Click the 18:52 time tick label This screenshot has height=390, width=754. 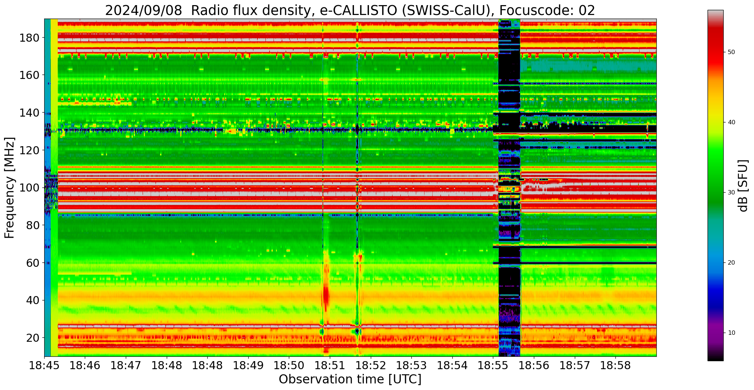(371, 365)
